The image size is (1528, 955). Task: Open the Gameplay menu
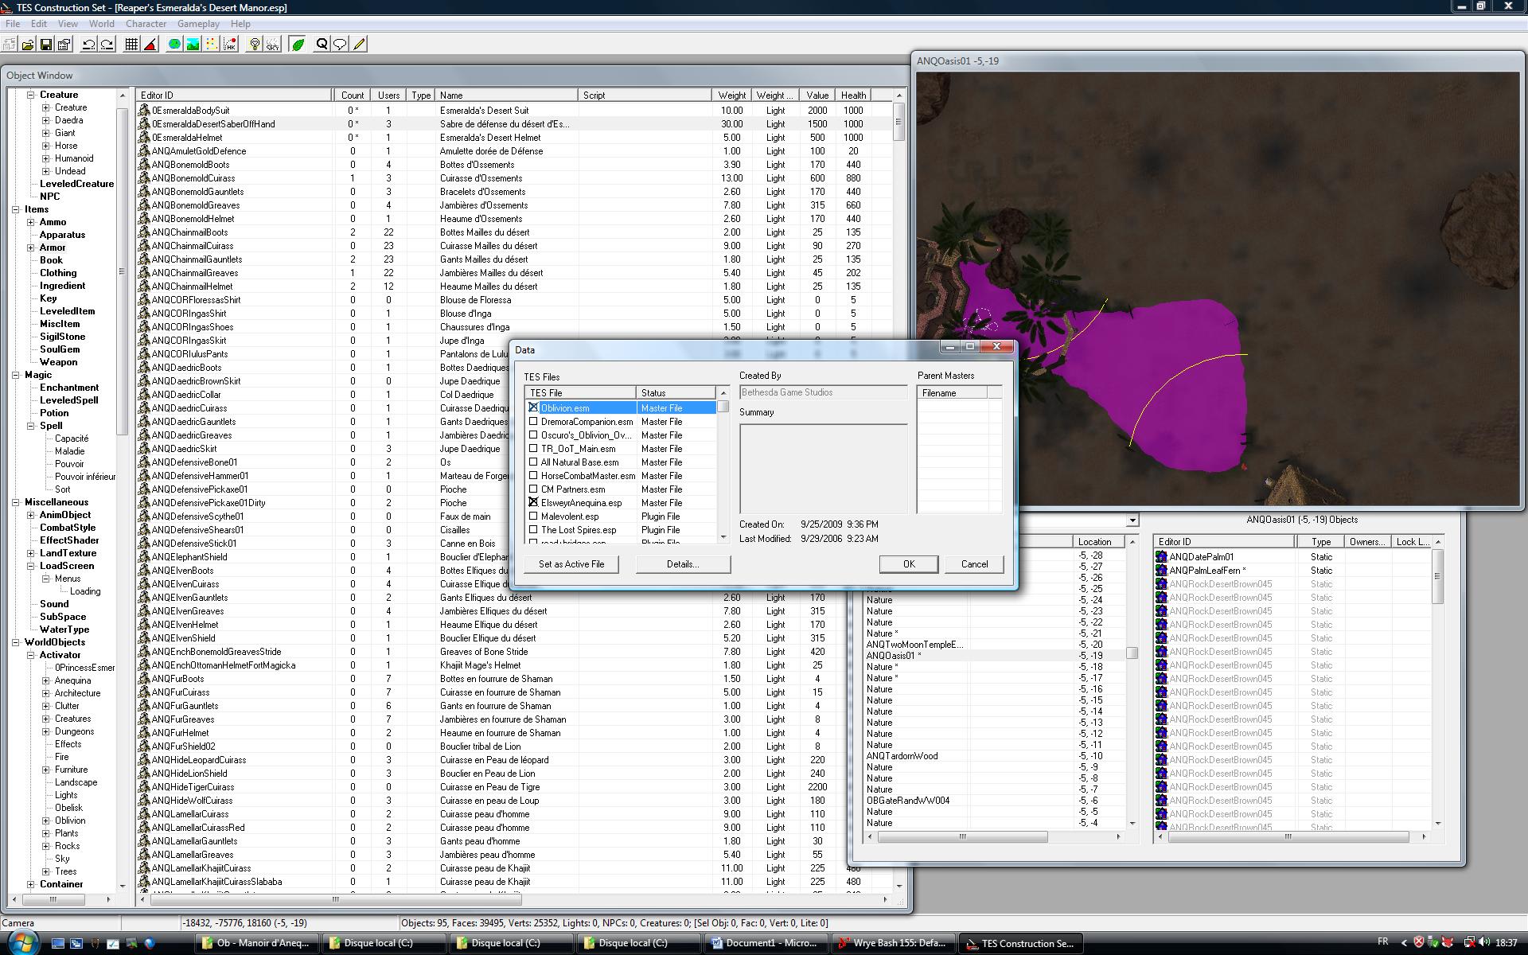[198, 24]
